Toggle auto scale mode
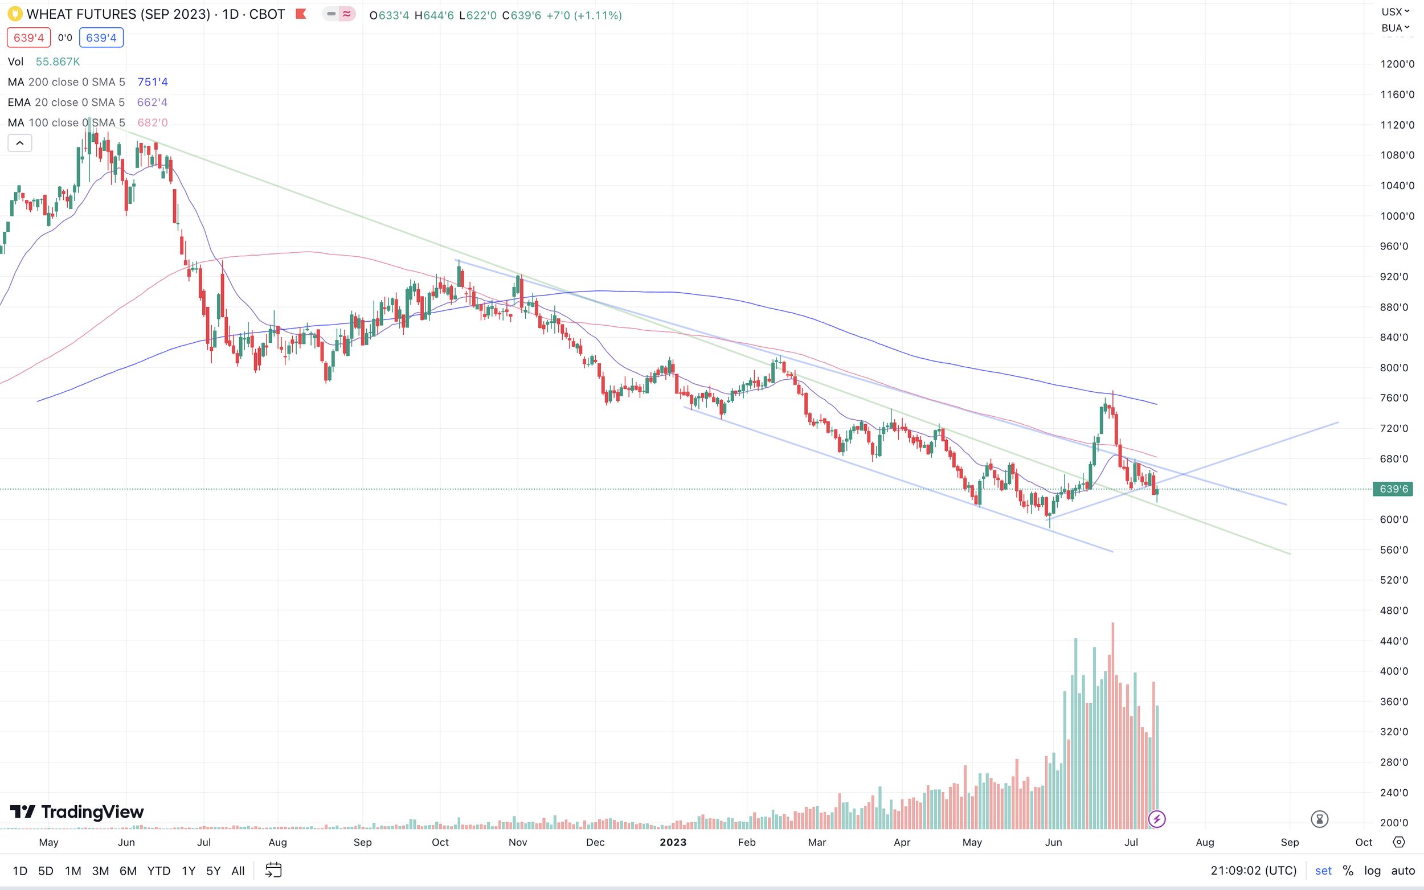The width and height of the screenshot is (1424, 890). click(x=1403, y=871)
